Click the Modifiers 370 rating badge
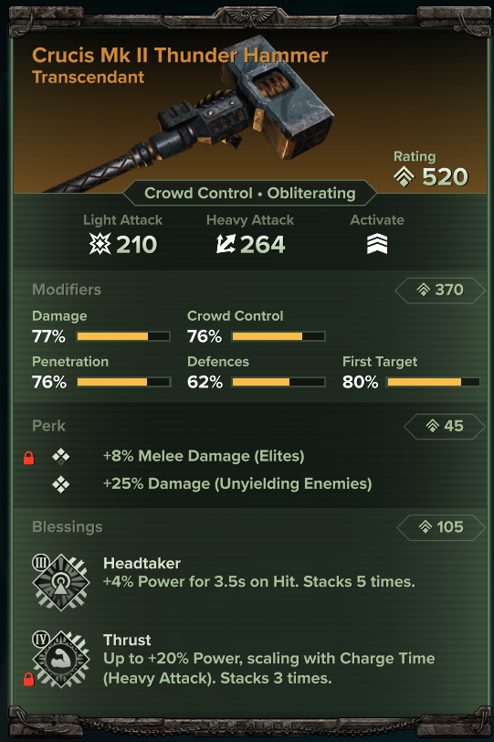Image resolution: width=494 pixels, height=742 pixels. pos(440,290)
